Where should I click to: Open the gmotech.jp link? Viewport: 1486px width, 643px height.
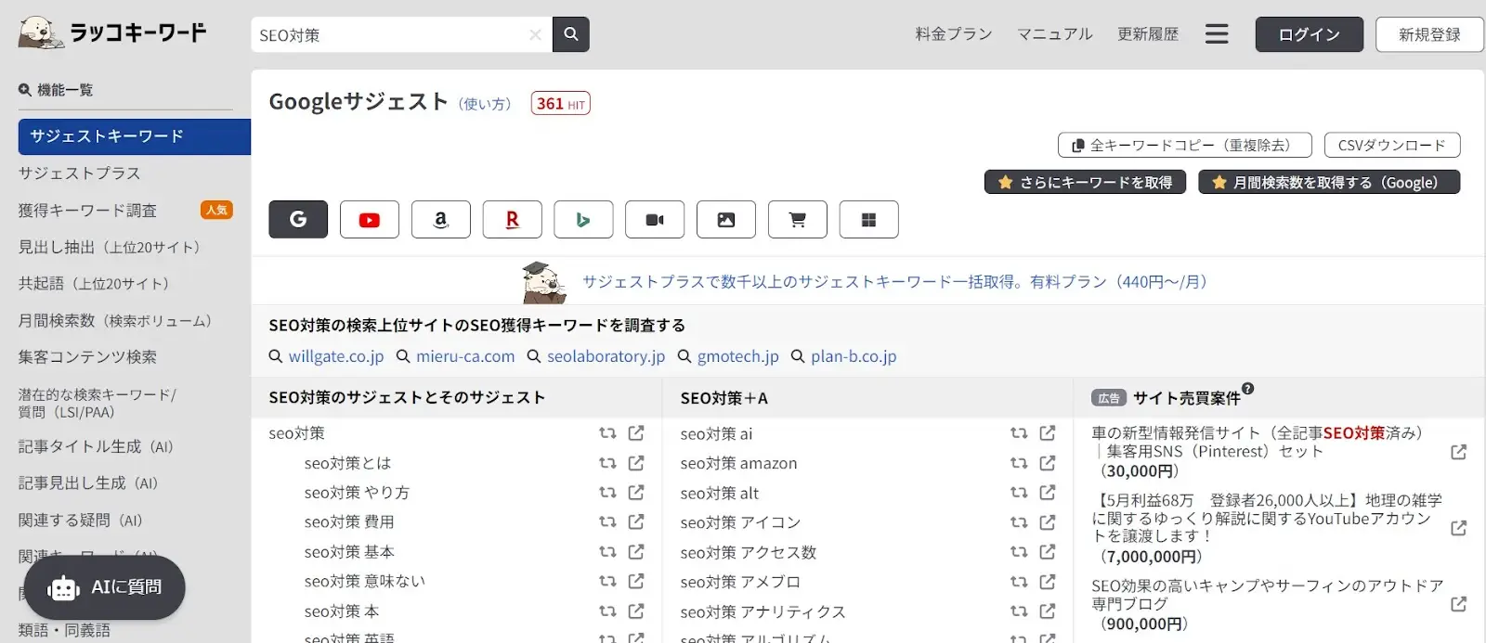(738, 356)
